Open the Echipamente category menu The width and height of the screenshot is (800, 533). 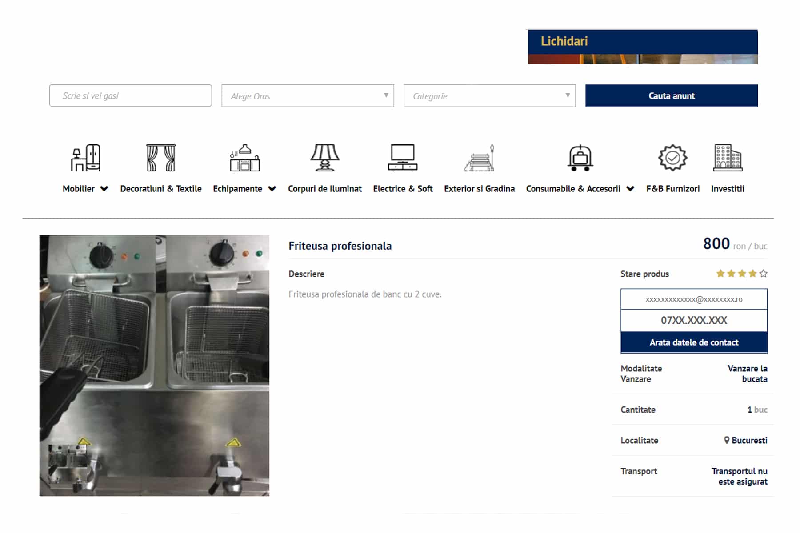point(238,189)
